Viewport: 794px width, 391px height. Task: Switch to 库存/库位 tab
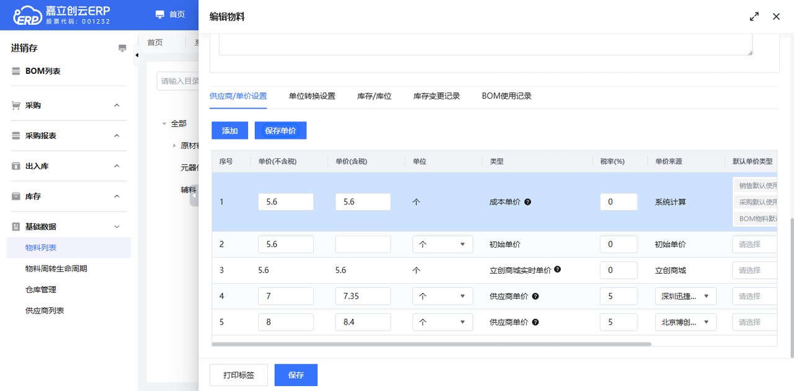click(x=374, y=96)
